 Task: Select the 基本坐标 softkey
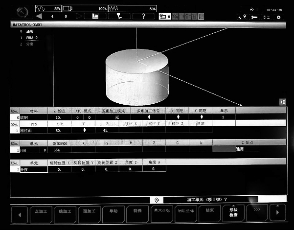(x=162, y=213)
